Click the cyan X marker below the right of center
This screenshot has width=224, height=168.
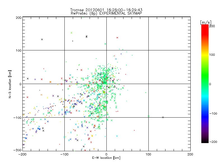pyautogui.click(x=117, y=136)
